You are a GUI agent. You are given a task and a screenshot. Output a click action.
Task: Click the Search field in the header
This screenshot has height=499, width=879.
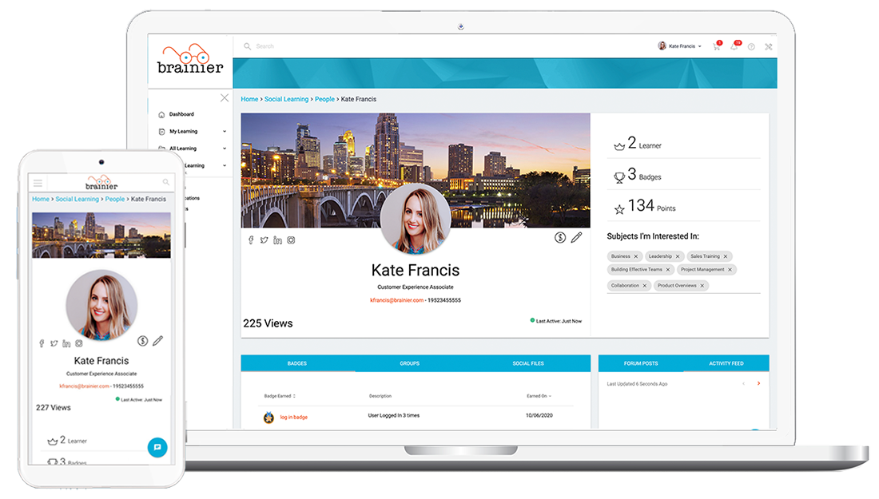point(272,46)
